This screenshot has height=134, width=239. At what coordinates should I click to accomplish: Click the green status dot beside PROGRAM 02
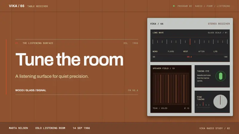(x=174, y=6)
